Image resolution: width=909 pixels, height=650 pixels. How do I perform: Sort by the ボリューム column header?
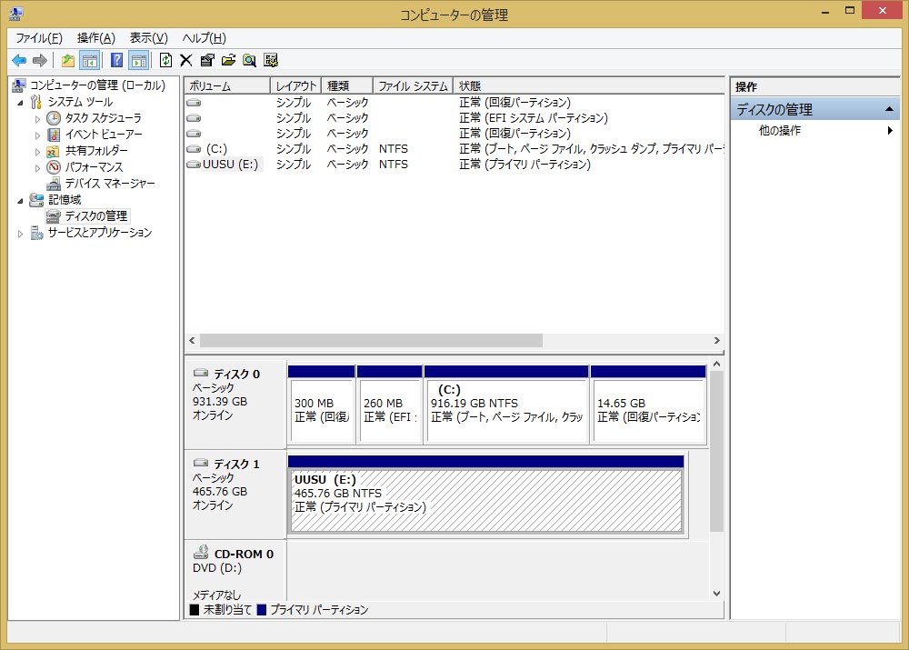pyautogui.click(x=227, y=85)
